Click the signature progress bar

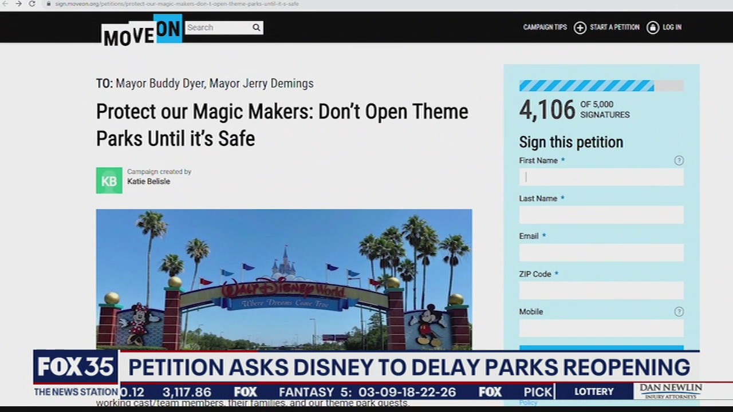click(x=601, y=85)
